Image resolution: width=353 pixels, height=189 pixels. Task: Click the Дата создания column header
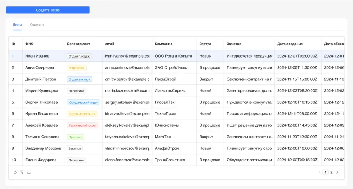290,44
